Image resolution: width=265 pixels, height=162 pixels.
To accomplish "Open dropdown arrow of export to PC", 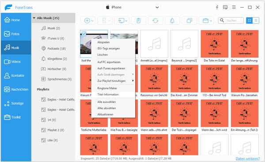I will tap(126, 21).
